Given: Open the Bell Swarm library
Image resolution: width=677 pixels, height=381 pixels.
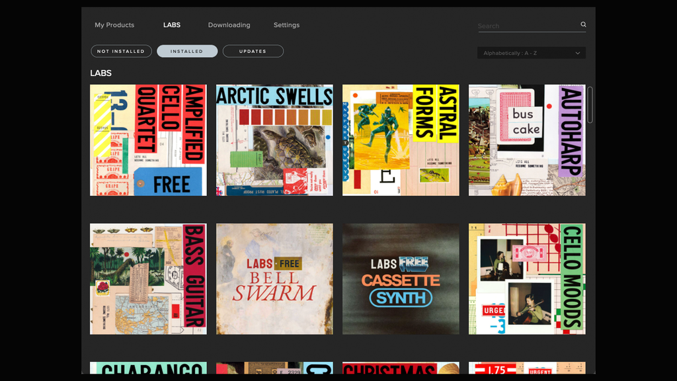Looking at the screenshot, I should (274, 278).
